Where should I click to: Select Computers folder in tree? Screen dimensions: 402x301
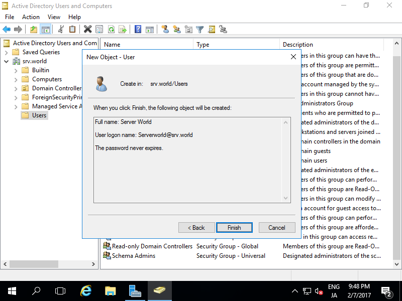pos(47,79)
